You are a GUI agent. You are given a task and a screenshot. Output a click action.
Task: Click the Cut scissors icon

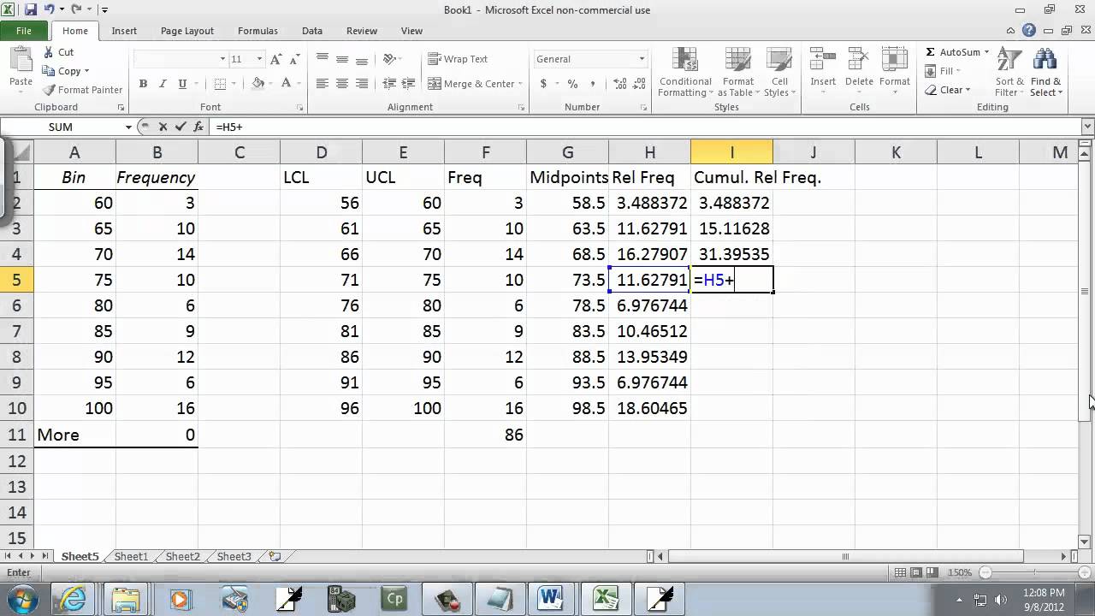(x=48, y=52)
